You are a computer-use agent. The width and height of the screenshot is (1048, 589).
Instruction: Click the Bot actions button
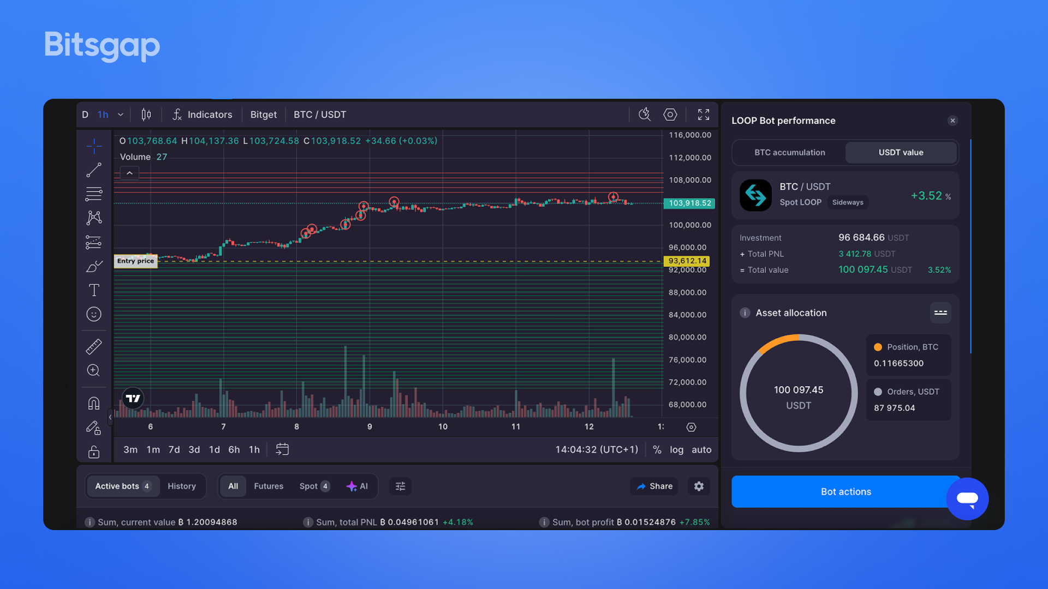pyautogui.click(x=845, y=491)
